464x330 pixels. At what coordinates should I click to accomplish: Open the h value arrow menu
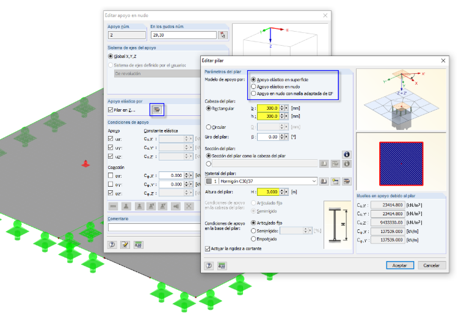[286, 117]
